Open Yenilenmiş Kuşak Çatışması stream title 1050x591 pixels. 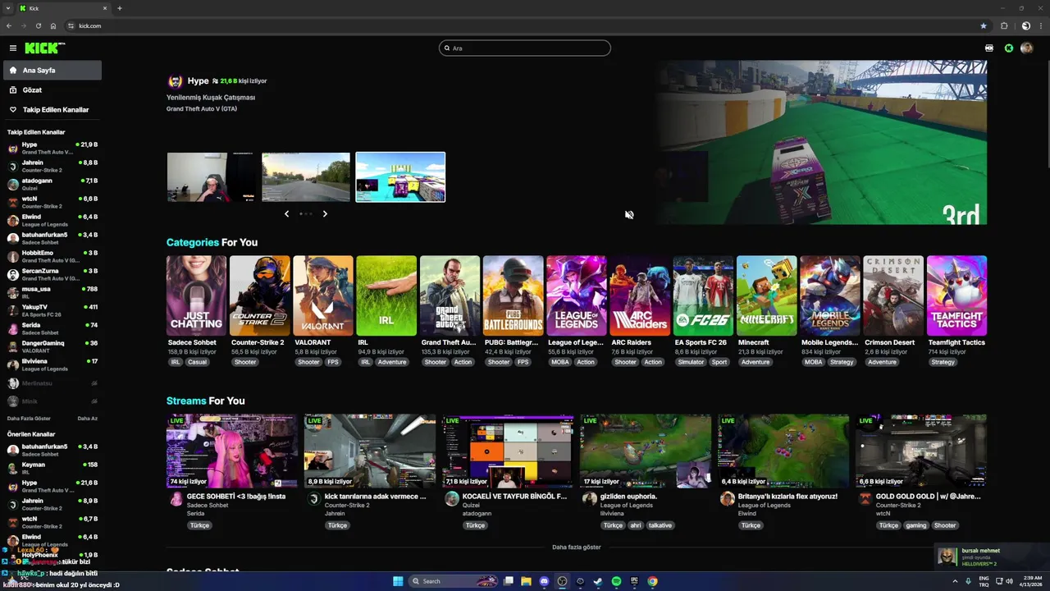[x=211, y=98]
